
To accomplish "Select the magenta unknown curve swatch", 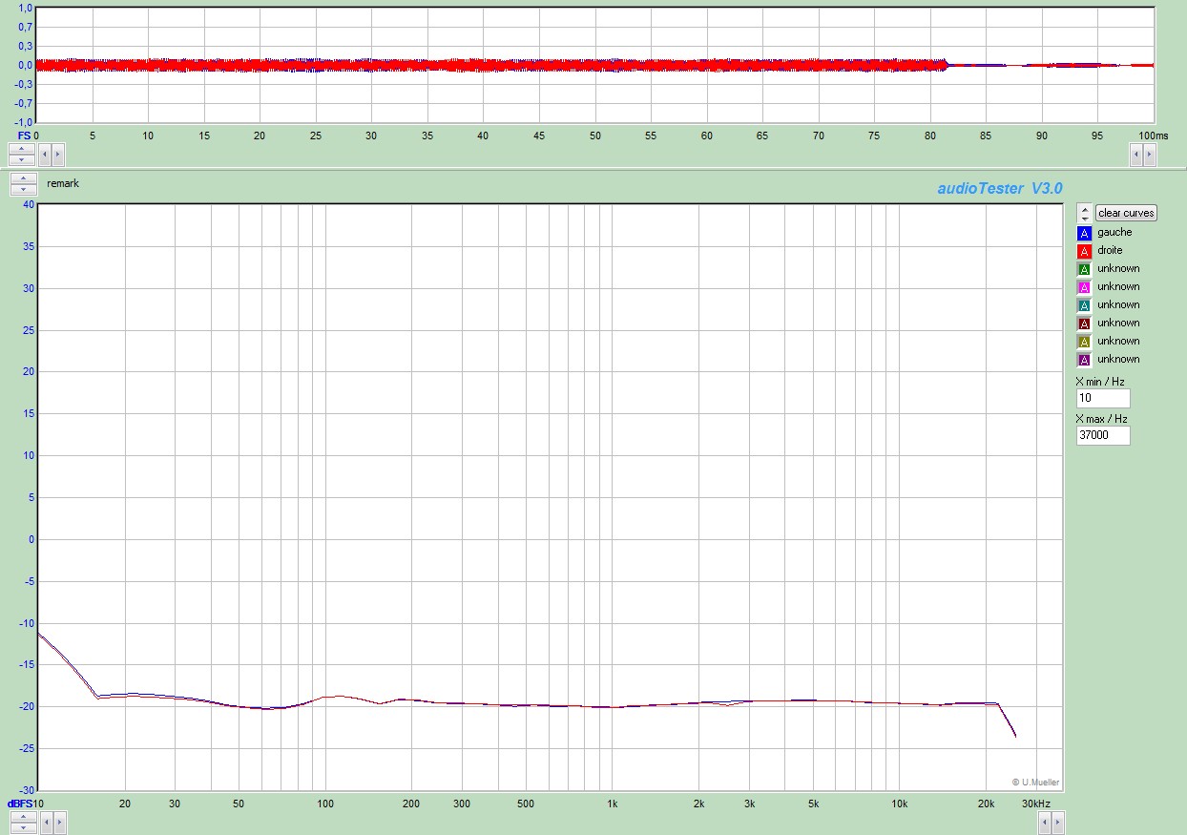I will pos(1084,287).
